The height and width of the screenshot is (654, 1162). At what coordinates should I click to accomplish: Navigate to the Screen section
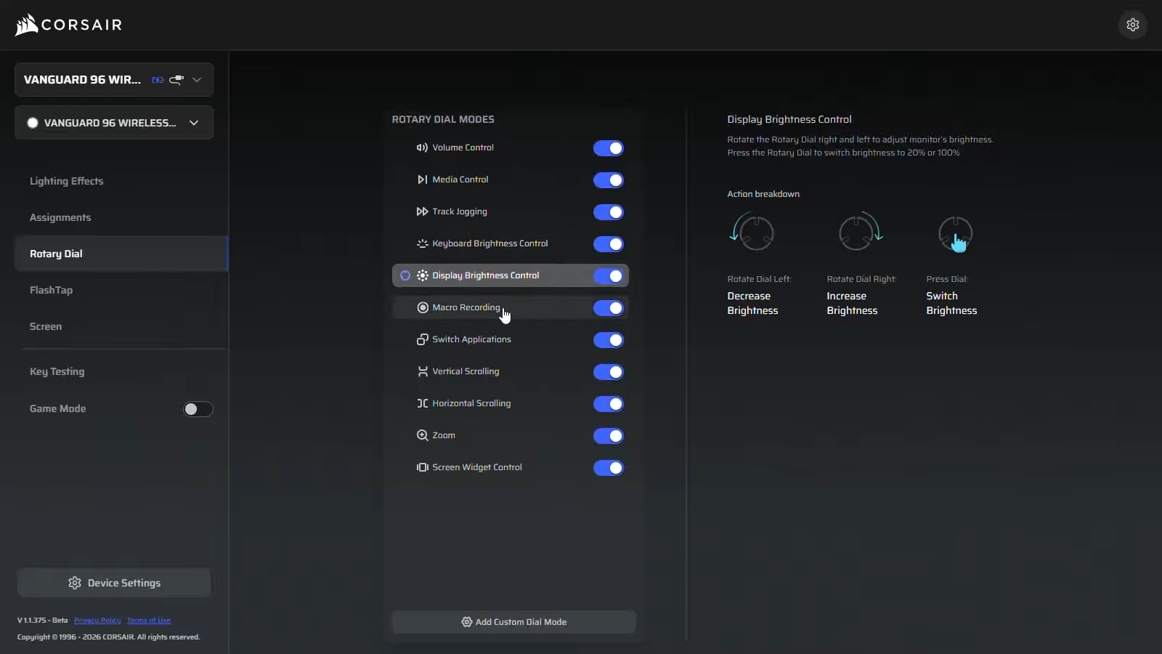[46, 326]
